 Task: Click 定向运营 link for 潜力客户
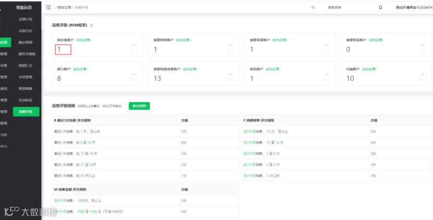(x=81, y=69)
